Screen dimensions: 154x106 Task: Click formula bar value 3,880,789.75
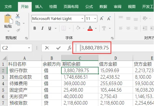95,48
